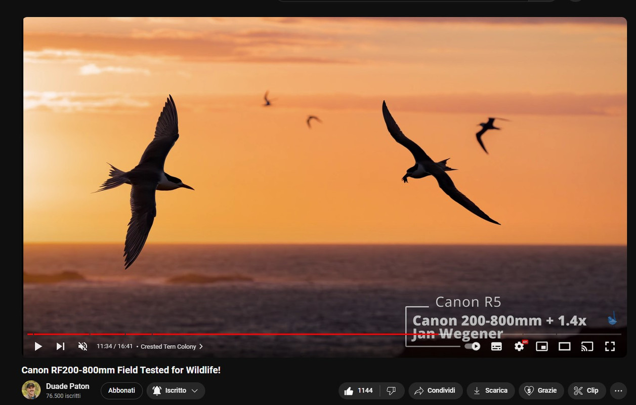Toggle the autoplay switch
Viewport: 636px width, 405px height.
click(x=473, y=346)
